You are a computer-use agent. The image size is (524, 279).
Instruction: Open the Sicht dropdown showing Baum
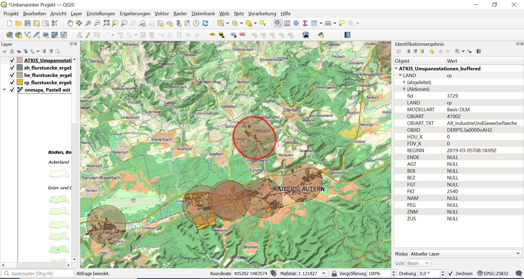click(x=418, y=263)
